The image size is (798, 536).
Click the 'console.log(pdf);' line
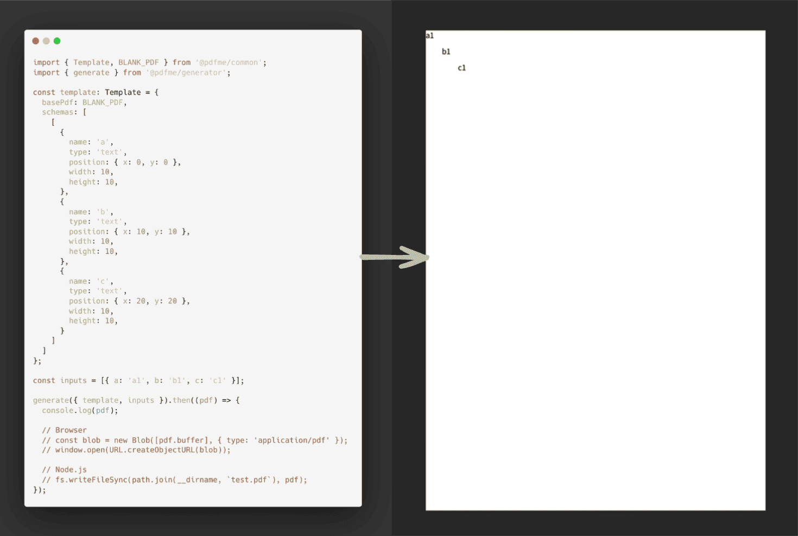click(x=80, y=410)
